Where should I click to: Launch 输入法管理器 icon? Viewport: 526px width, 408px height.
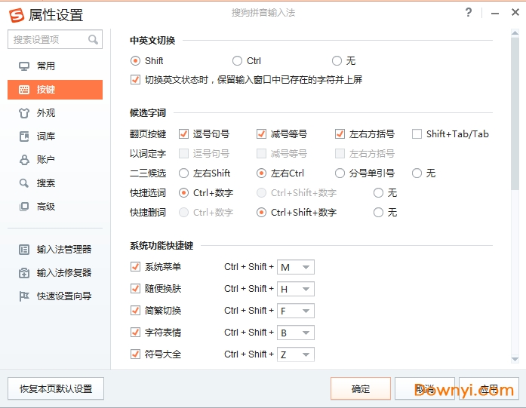(23, 250)
